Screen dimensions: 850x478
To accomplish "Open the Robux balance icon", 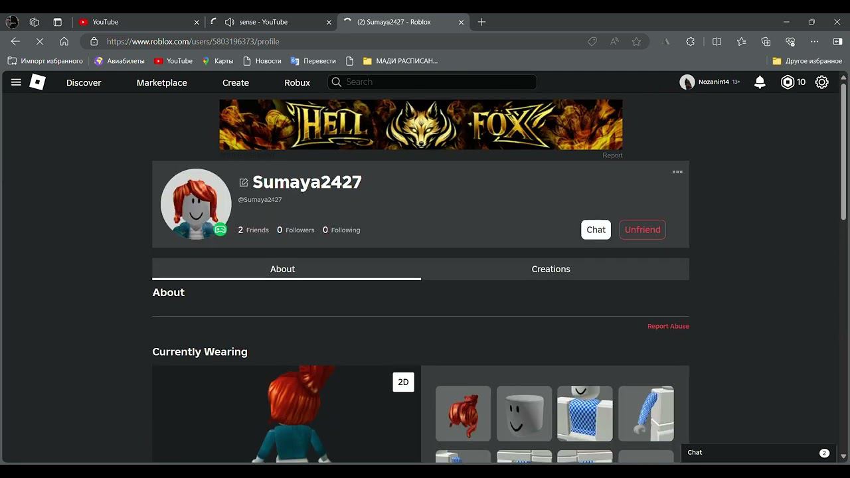I will pyautogui.click(x=788, y=82).
